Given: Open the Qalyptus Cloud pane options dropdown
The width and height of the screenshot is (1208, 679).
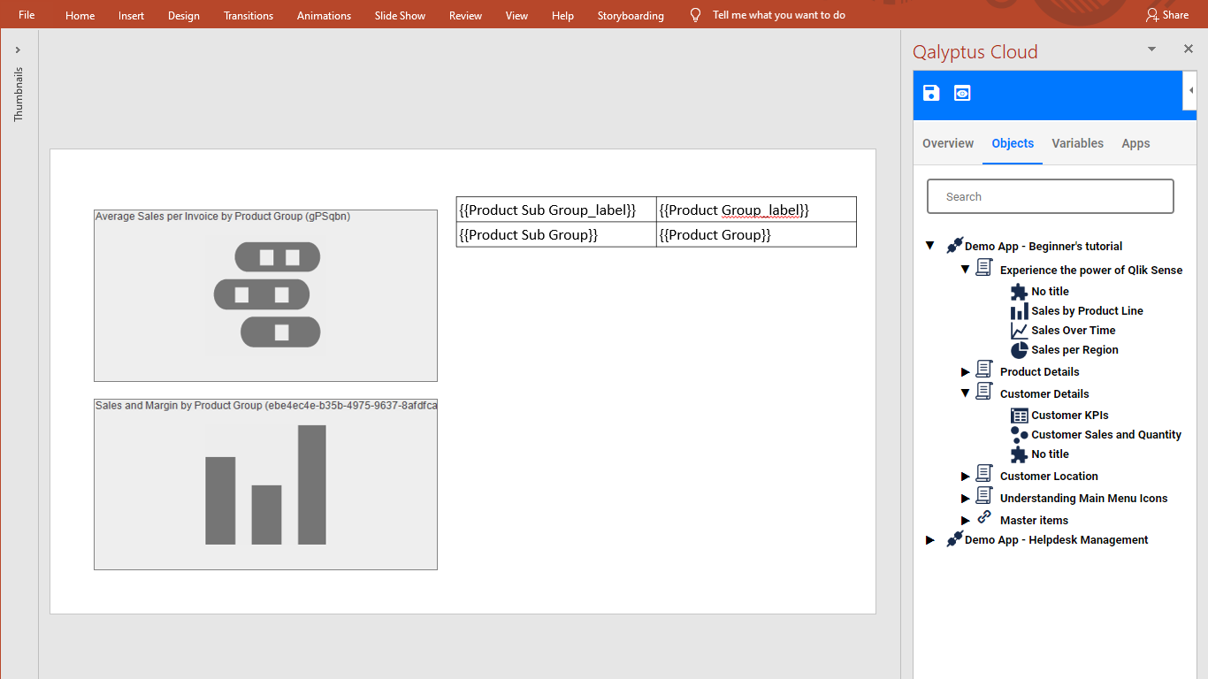Looking at the screenshot, I should 1151,50.
